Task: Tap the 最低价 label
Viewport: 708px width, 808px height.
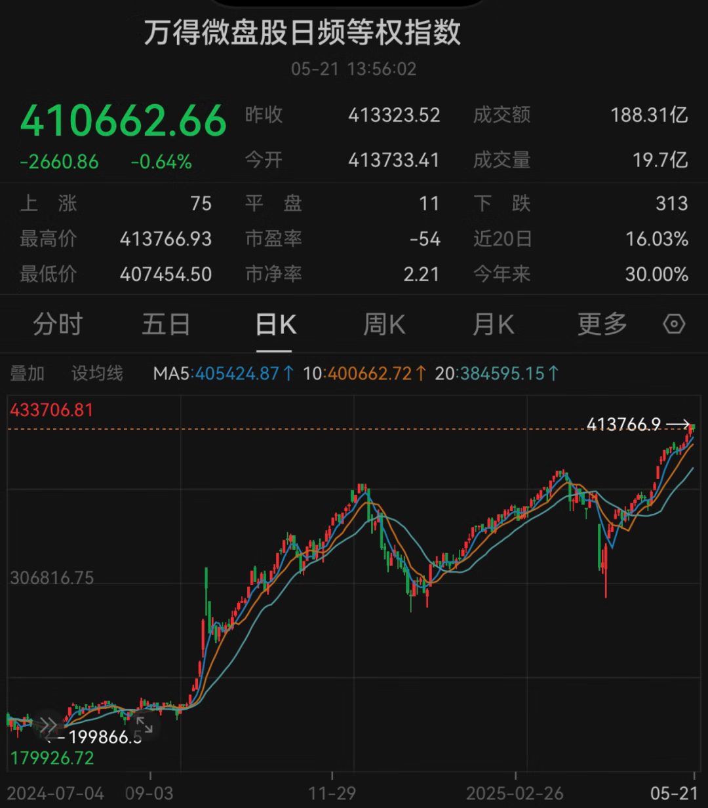Action: 49,275
